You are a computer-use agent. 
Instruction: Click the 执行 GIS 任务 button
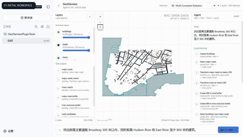(x=228, y=130)
